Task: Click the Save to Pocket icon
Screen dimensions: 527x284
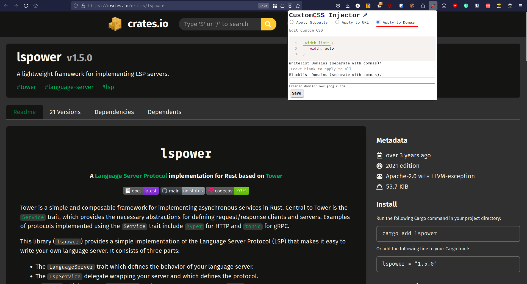Action: [338, 6]
